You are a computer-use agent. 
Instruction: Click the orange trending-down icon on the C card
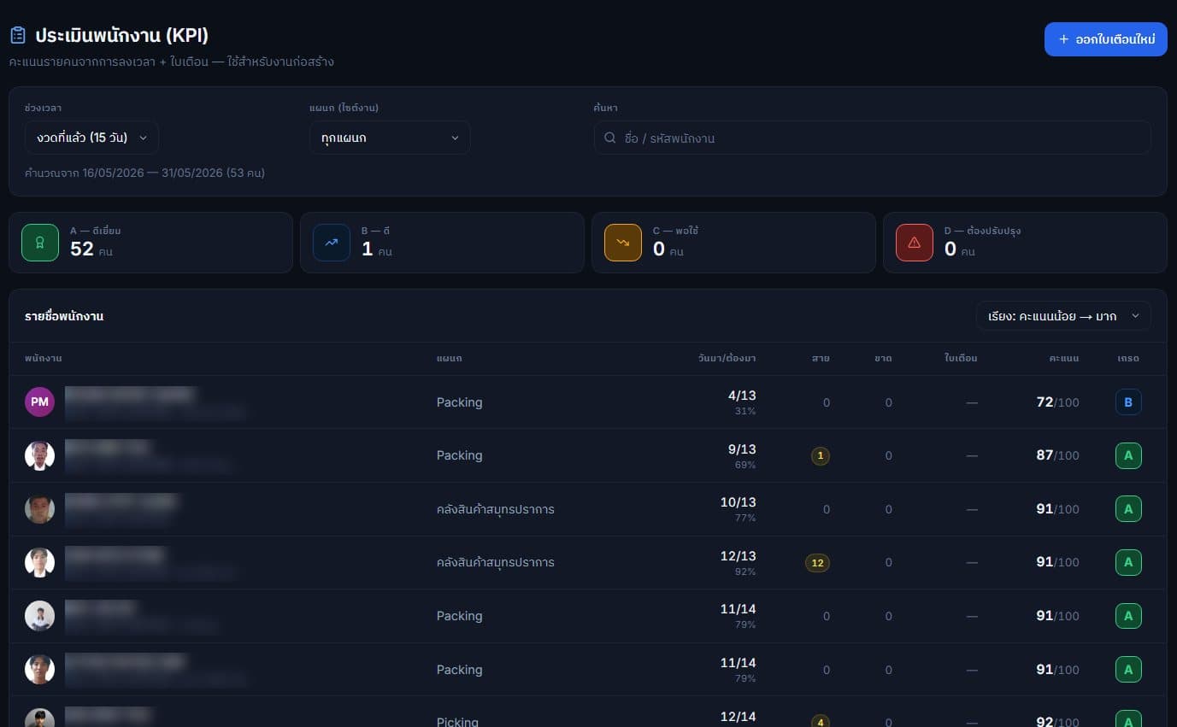pyautogui.click(x=623, y=243)
